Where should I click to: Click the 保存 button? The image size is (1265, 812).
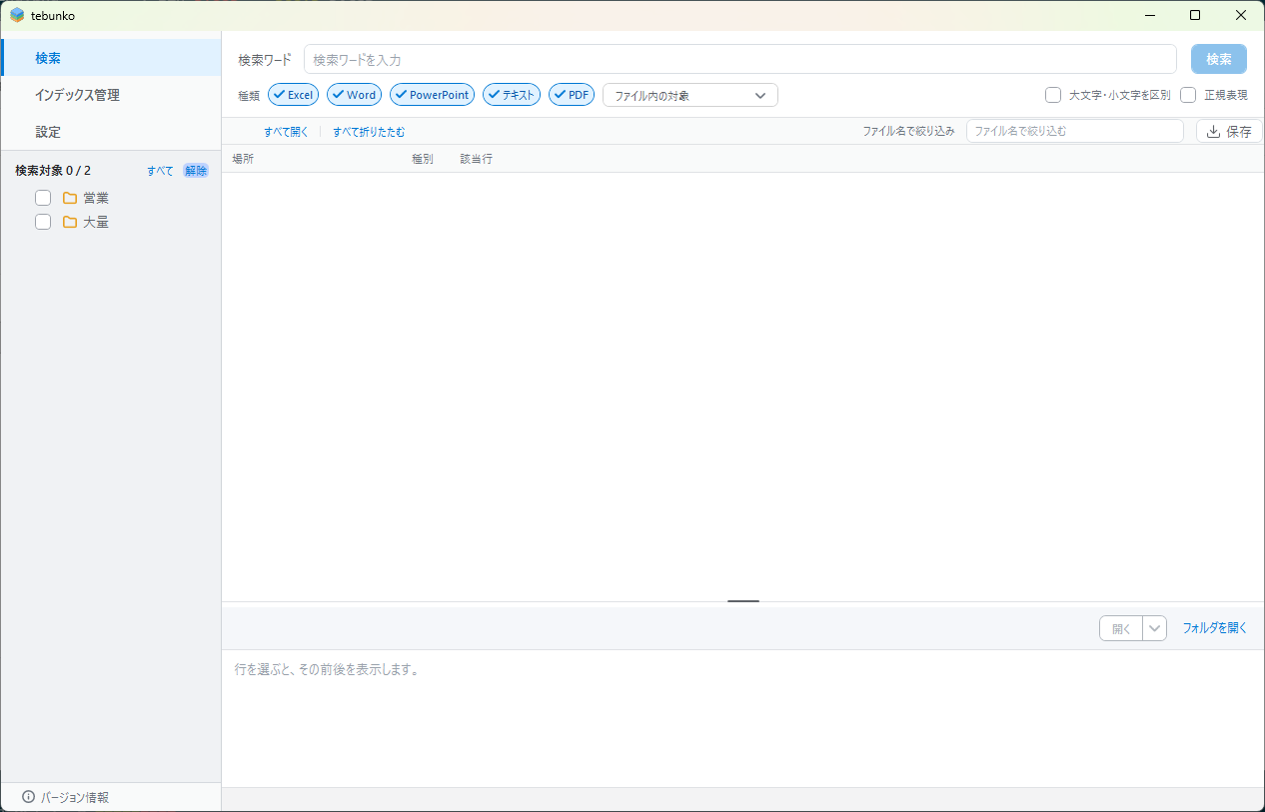[x=1229, y=131]
